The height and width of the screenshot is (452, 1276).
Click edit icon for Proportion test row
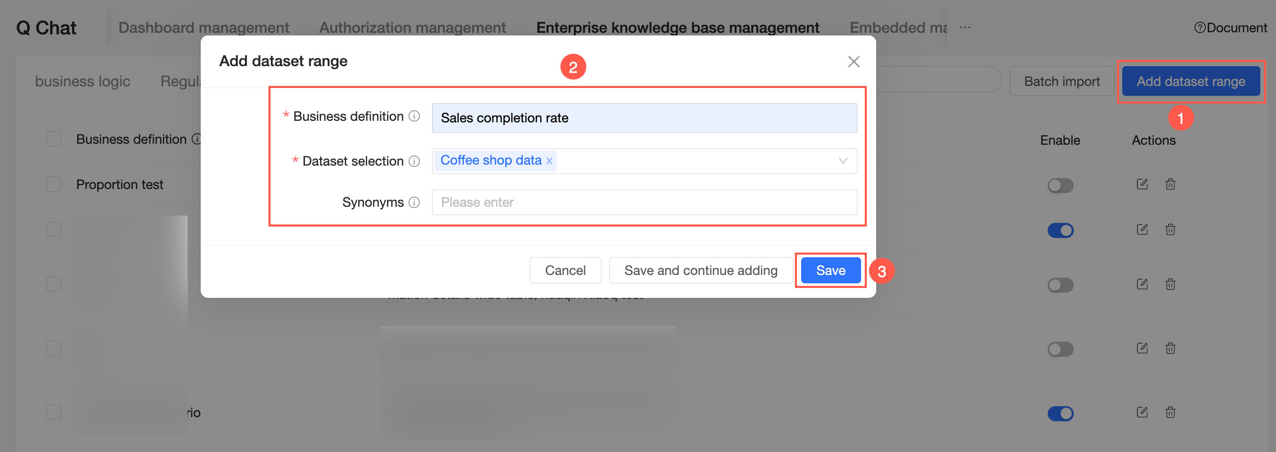pyautogui.click(x=1142, y=184)
